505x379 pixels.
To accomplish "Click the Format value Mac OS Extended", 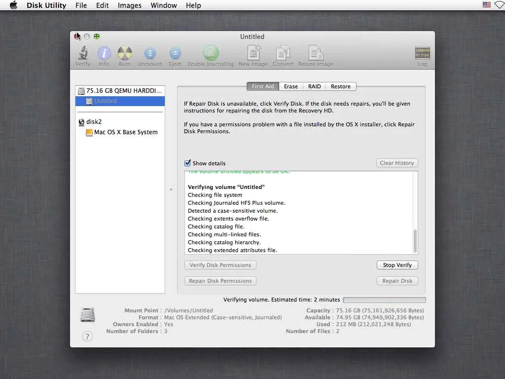I will point(223,317).
